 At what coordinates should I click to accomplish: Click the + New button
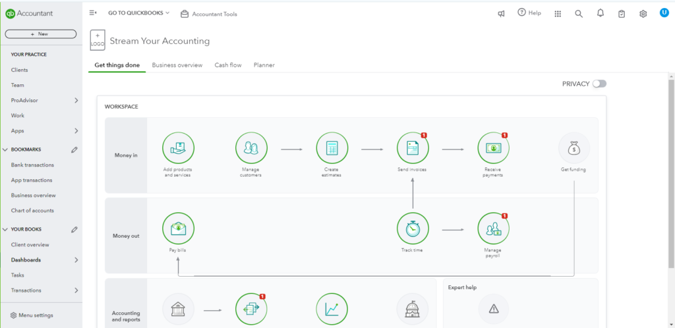click(x=40, y=34)
